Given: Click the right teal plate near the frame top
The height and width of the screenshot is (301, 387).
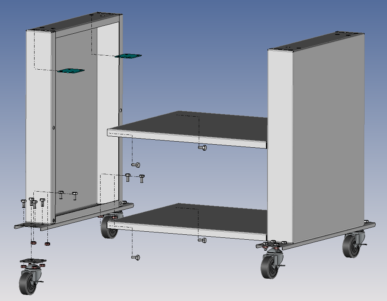Looking at the screenshot, I should [128, 56].
